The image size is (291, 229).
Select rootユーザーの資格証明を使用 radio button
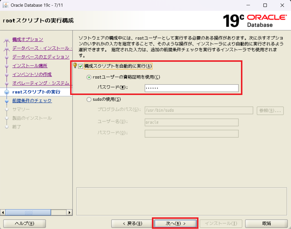pos(89,77)
